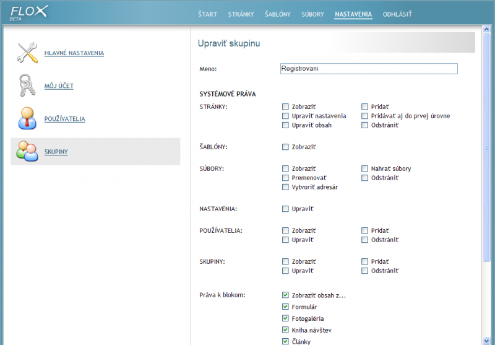
Task: Click the group of users Skupiny icon
Action: 27,151
